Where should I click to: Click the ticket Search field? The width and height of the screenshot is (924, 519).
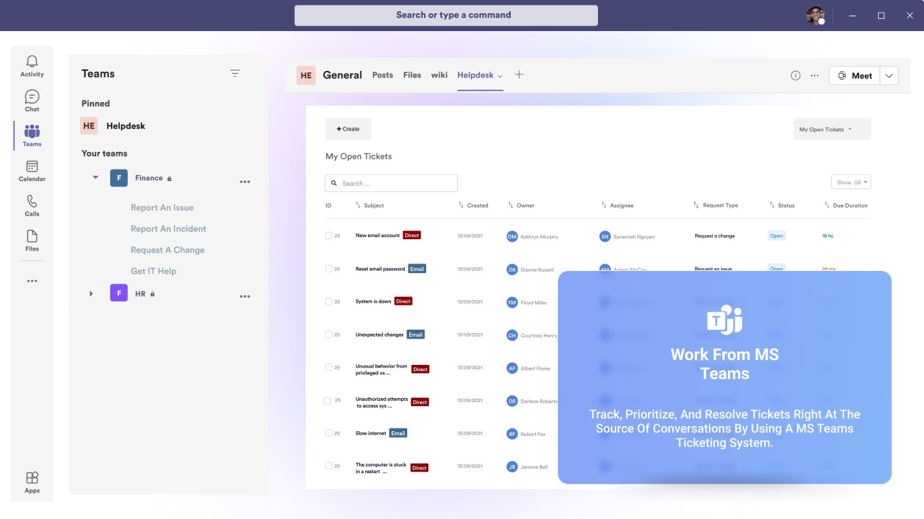(391, 183)
